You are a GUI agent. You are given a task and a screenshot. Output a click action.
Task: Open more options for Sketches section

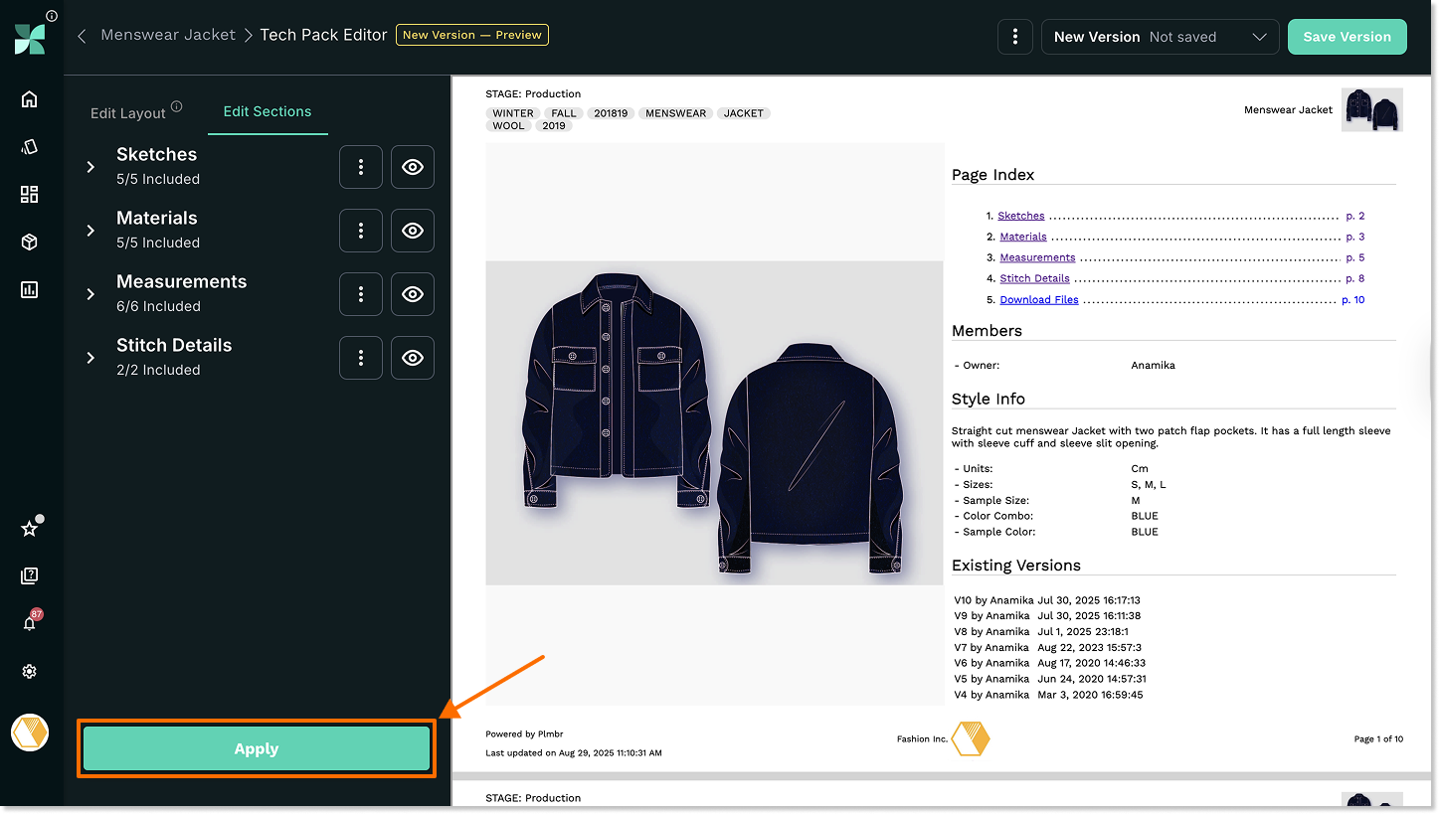(x=361, y=167)
